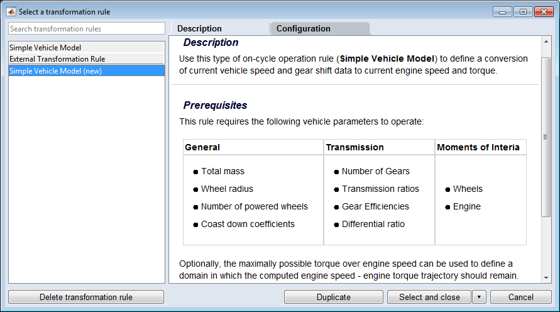The image size is (560, 312).
Task: Maximize the transformation rule dialog window
Action: tap(521, 11)
